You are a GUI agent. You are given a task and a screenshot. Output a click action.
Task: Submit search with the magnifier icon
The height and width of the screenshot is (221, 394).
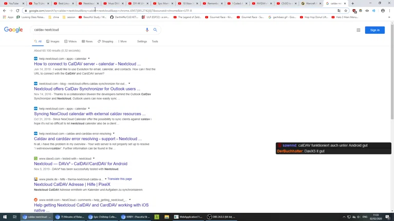[x=155, y=30]
